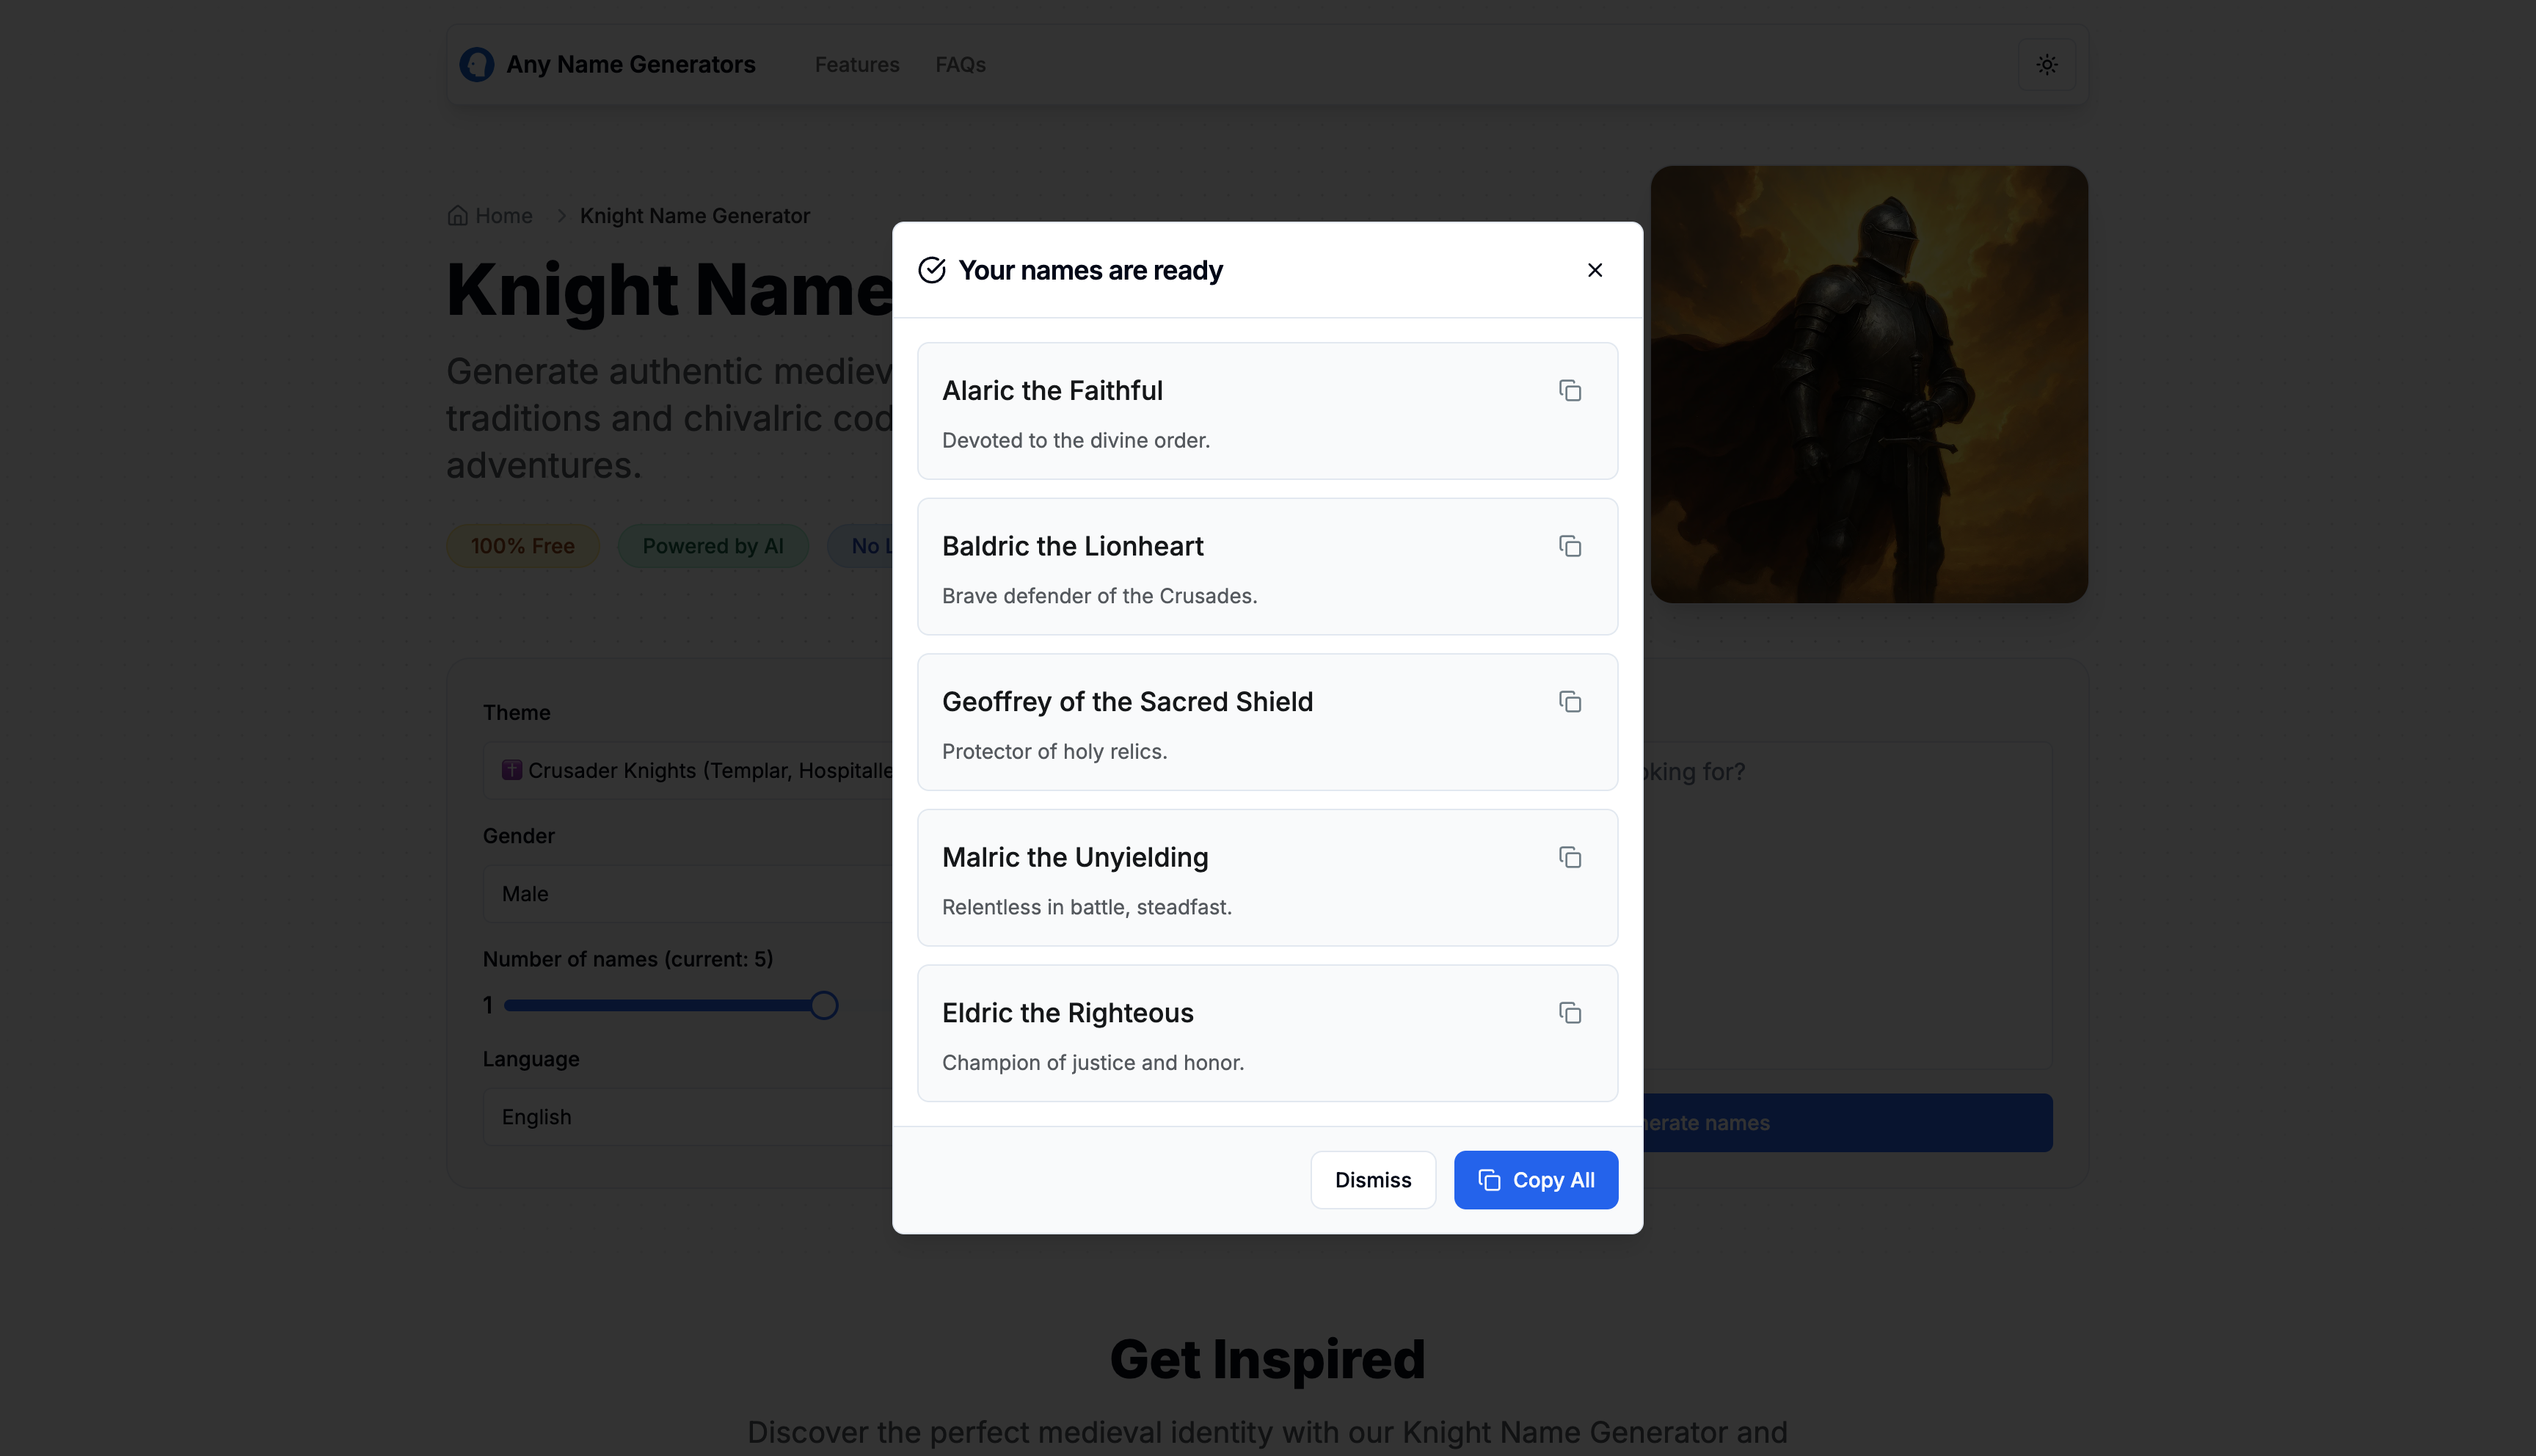This screenshot has height=1456, width=2536.
Task: Open the Language dropdown showing English
Action: click(x=690, y=1116)
